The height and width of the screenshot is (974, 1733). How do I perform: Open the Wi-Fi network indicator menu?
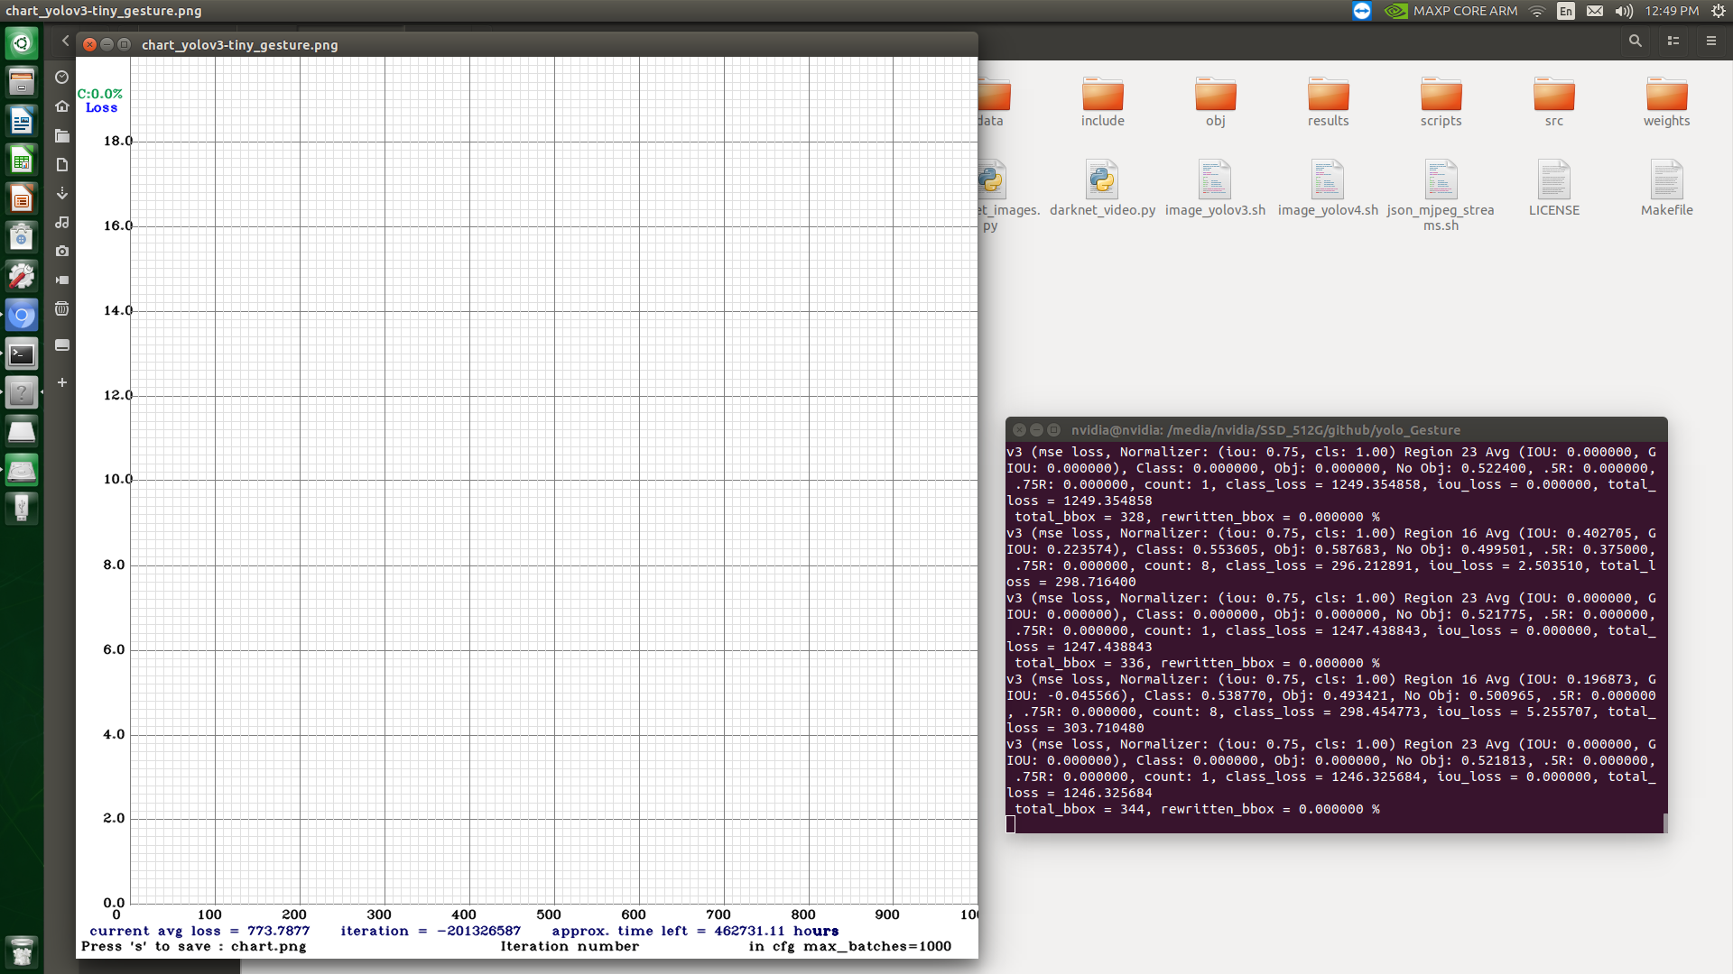coord(1537,11)
